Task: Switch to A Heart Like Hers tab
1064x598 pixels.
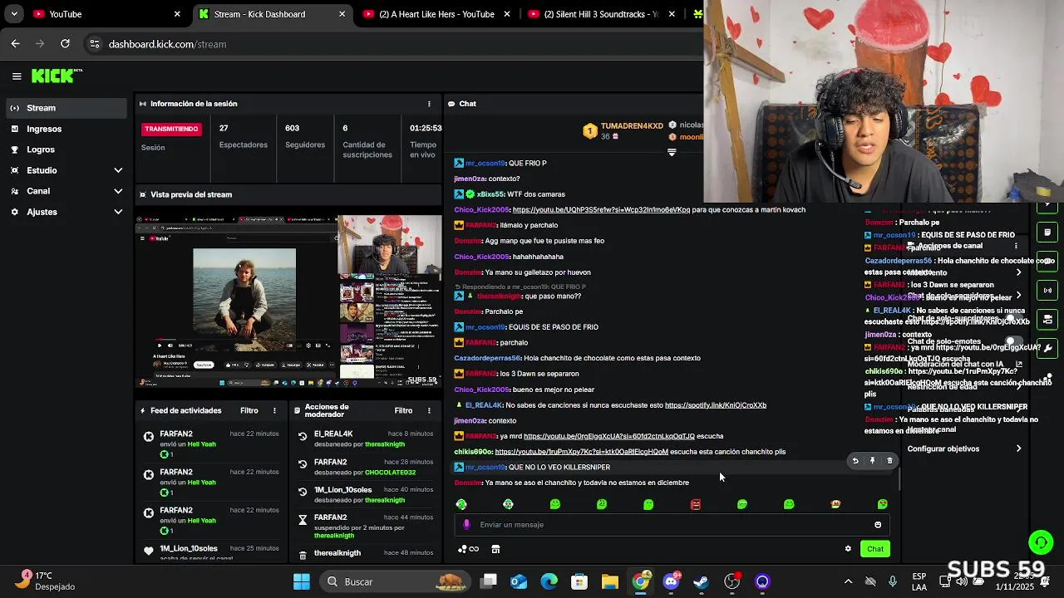Action: coord(436,14)
